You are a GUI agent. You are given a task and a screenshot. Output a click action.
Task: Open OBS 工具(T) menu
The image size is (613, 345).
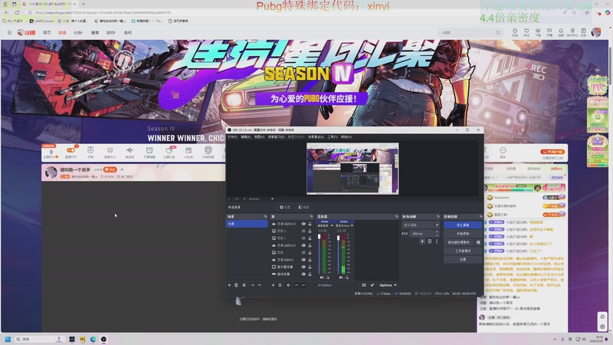333,137
